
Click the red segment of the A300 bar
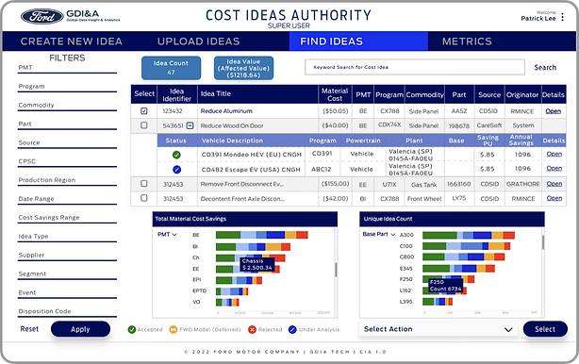[x=509, y=235]
